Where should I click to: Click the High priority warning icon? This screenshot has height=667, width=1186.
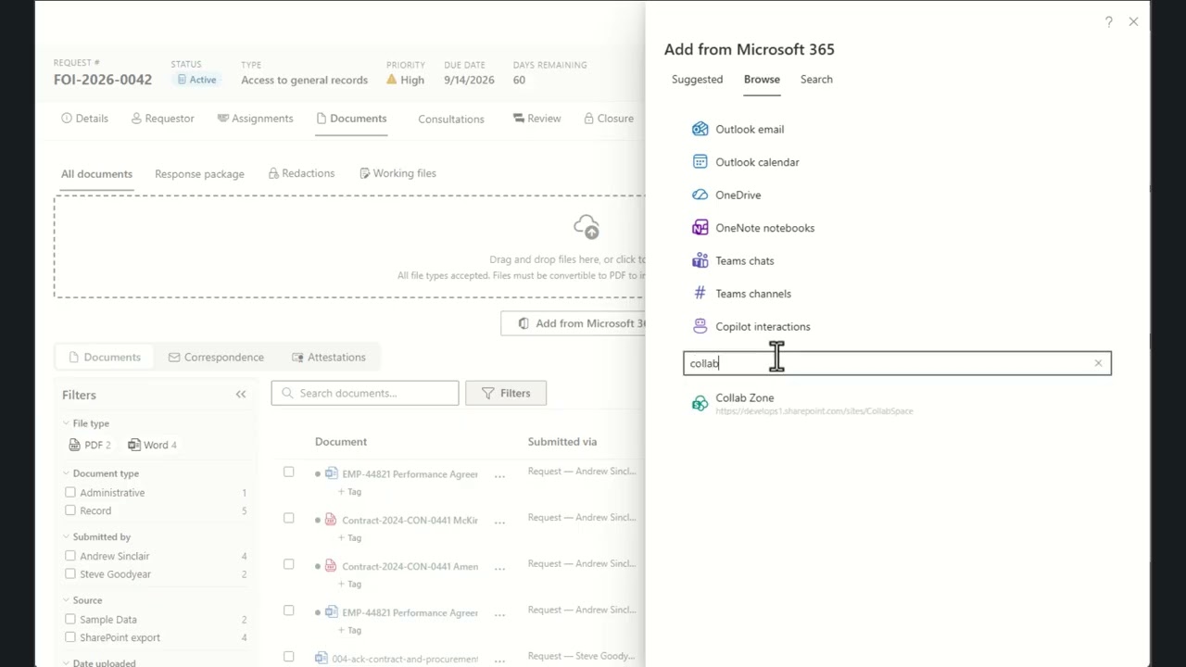point(392,80)
